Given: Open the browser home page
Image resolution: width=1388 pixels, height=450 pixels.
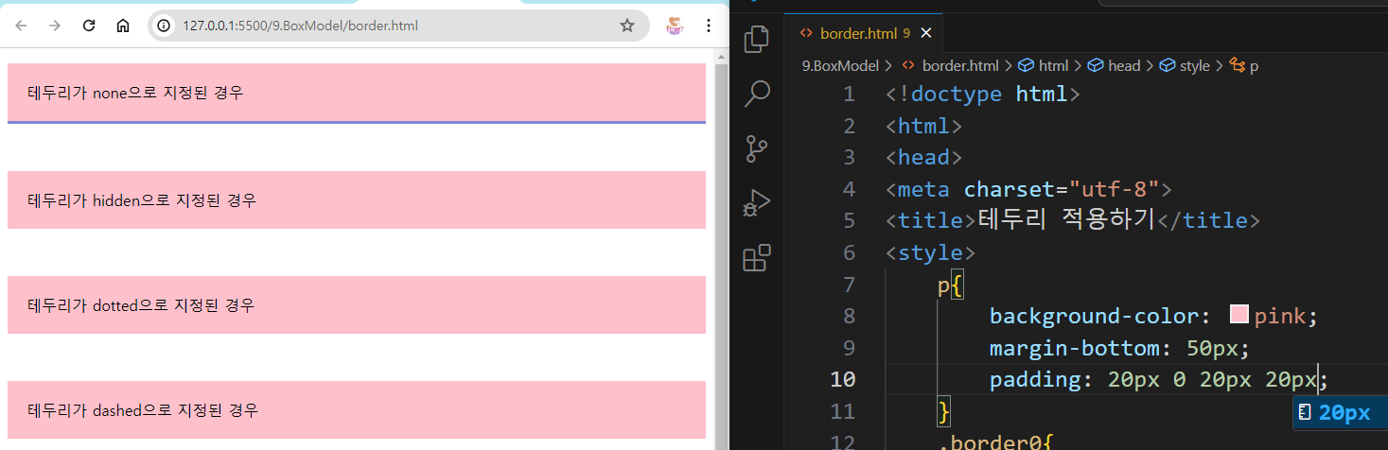Looking at the screenshot, I should click(123, 26).
